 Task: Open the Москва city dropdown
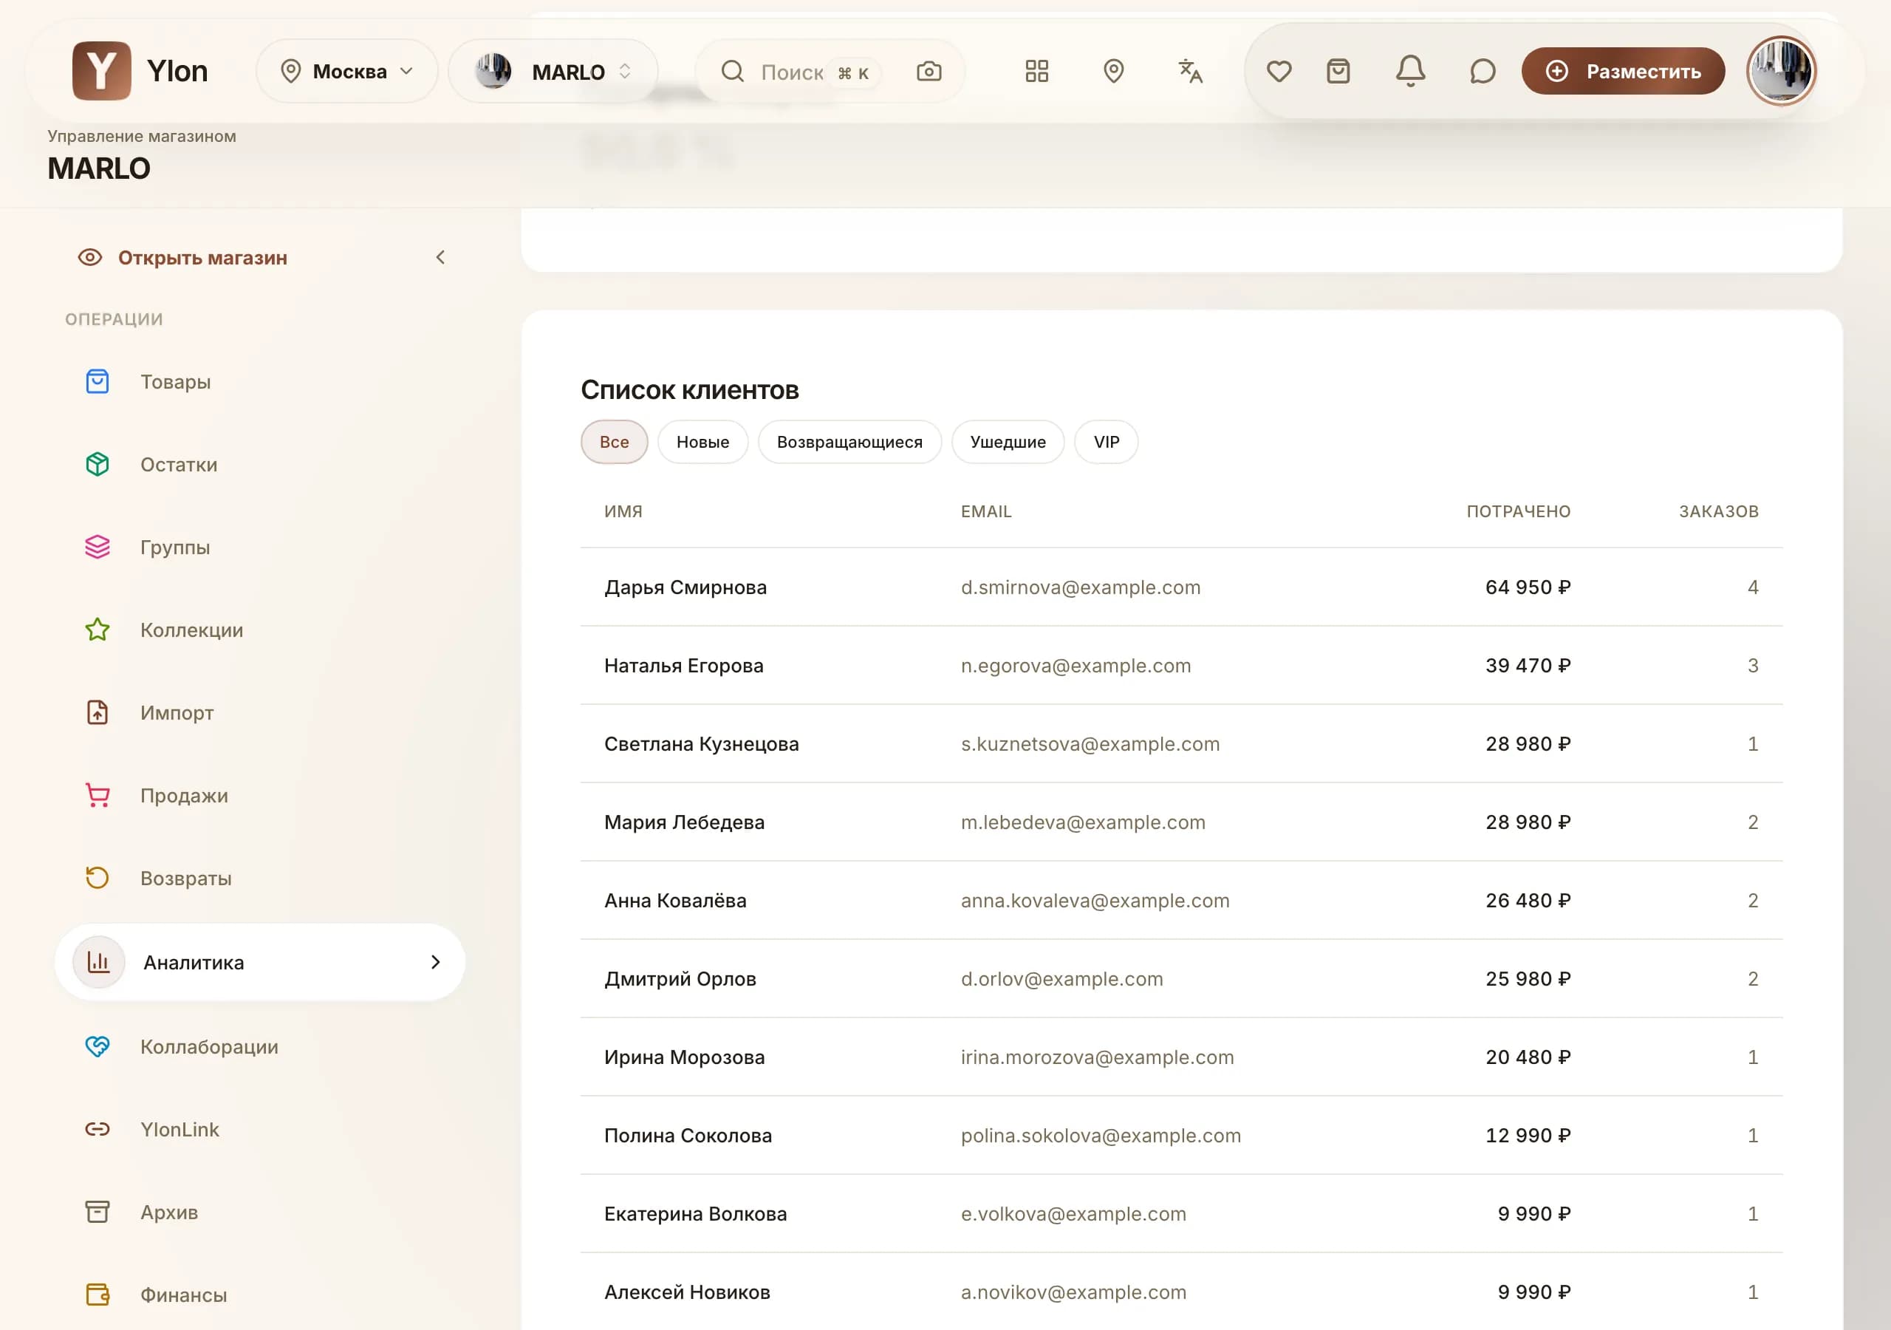pyautogui.click(x=346, y=71)
